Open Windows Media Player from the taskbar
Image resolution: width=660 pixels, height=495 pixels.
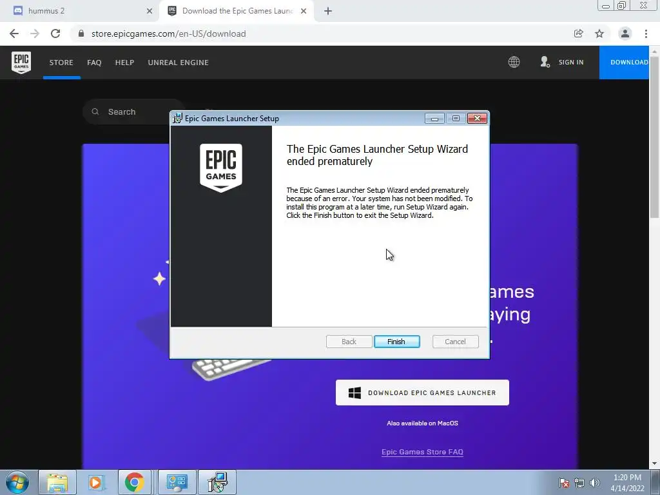[x=96, y=482]
